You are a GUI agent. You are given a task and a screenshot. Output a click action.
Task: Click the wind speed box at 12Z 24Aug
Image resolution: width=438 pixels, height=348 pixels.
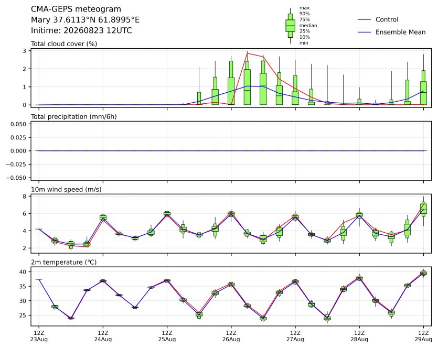pyautogui.click(x=103, y=217)
